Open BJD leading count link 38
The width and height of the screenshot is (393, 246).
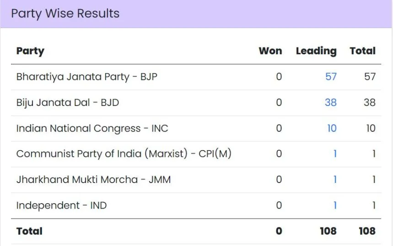point(330,102)
